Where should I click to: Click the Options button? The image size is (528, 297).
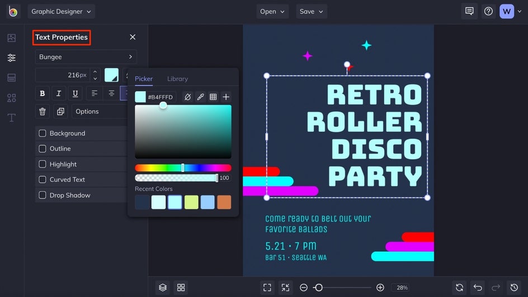(x=100, y=112)
